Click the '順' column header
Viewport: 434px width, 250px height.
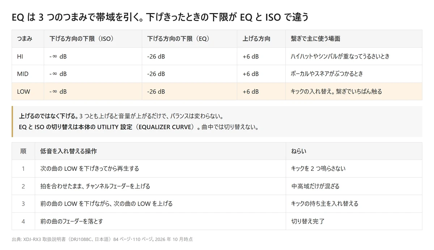click(23, 151)
